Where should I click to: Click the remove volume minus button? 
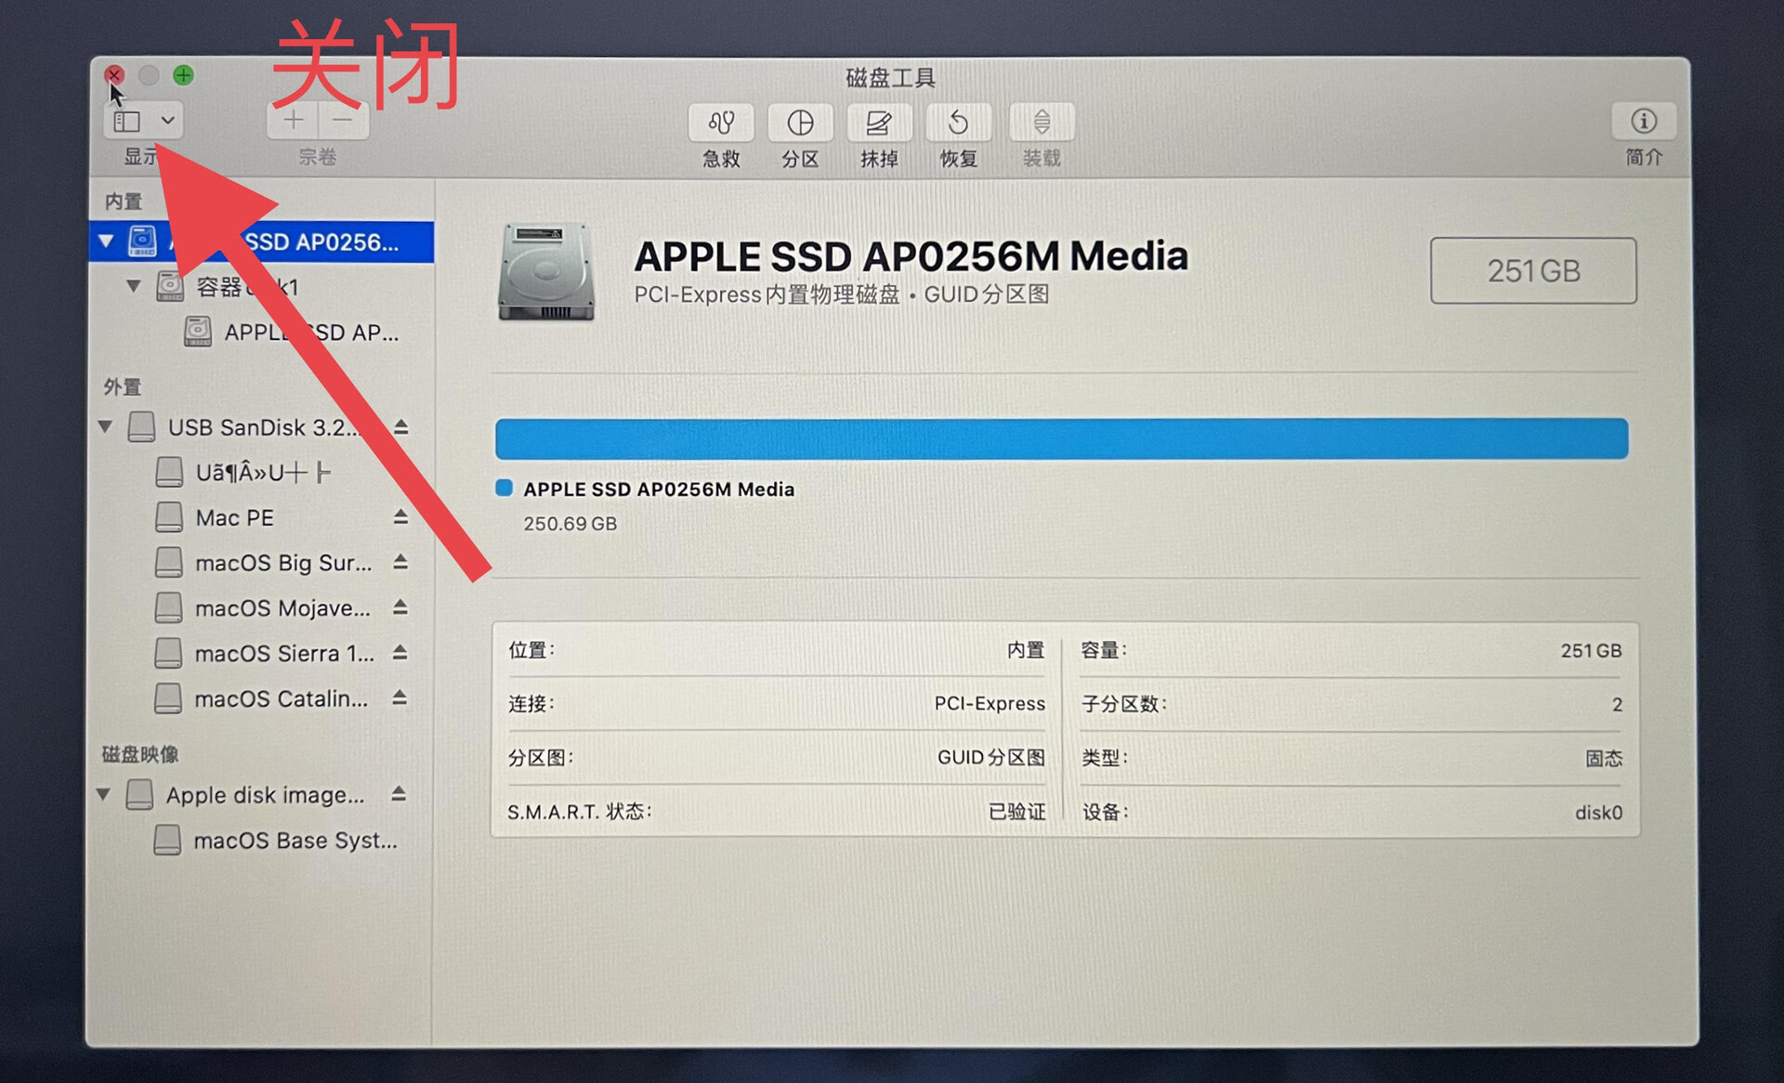(343, 120)
